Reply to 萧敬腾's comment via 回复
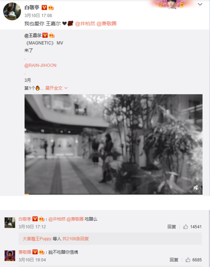Image resolution: width=210 pixels, height=267 pixels. 174,260
